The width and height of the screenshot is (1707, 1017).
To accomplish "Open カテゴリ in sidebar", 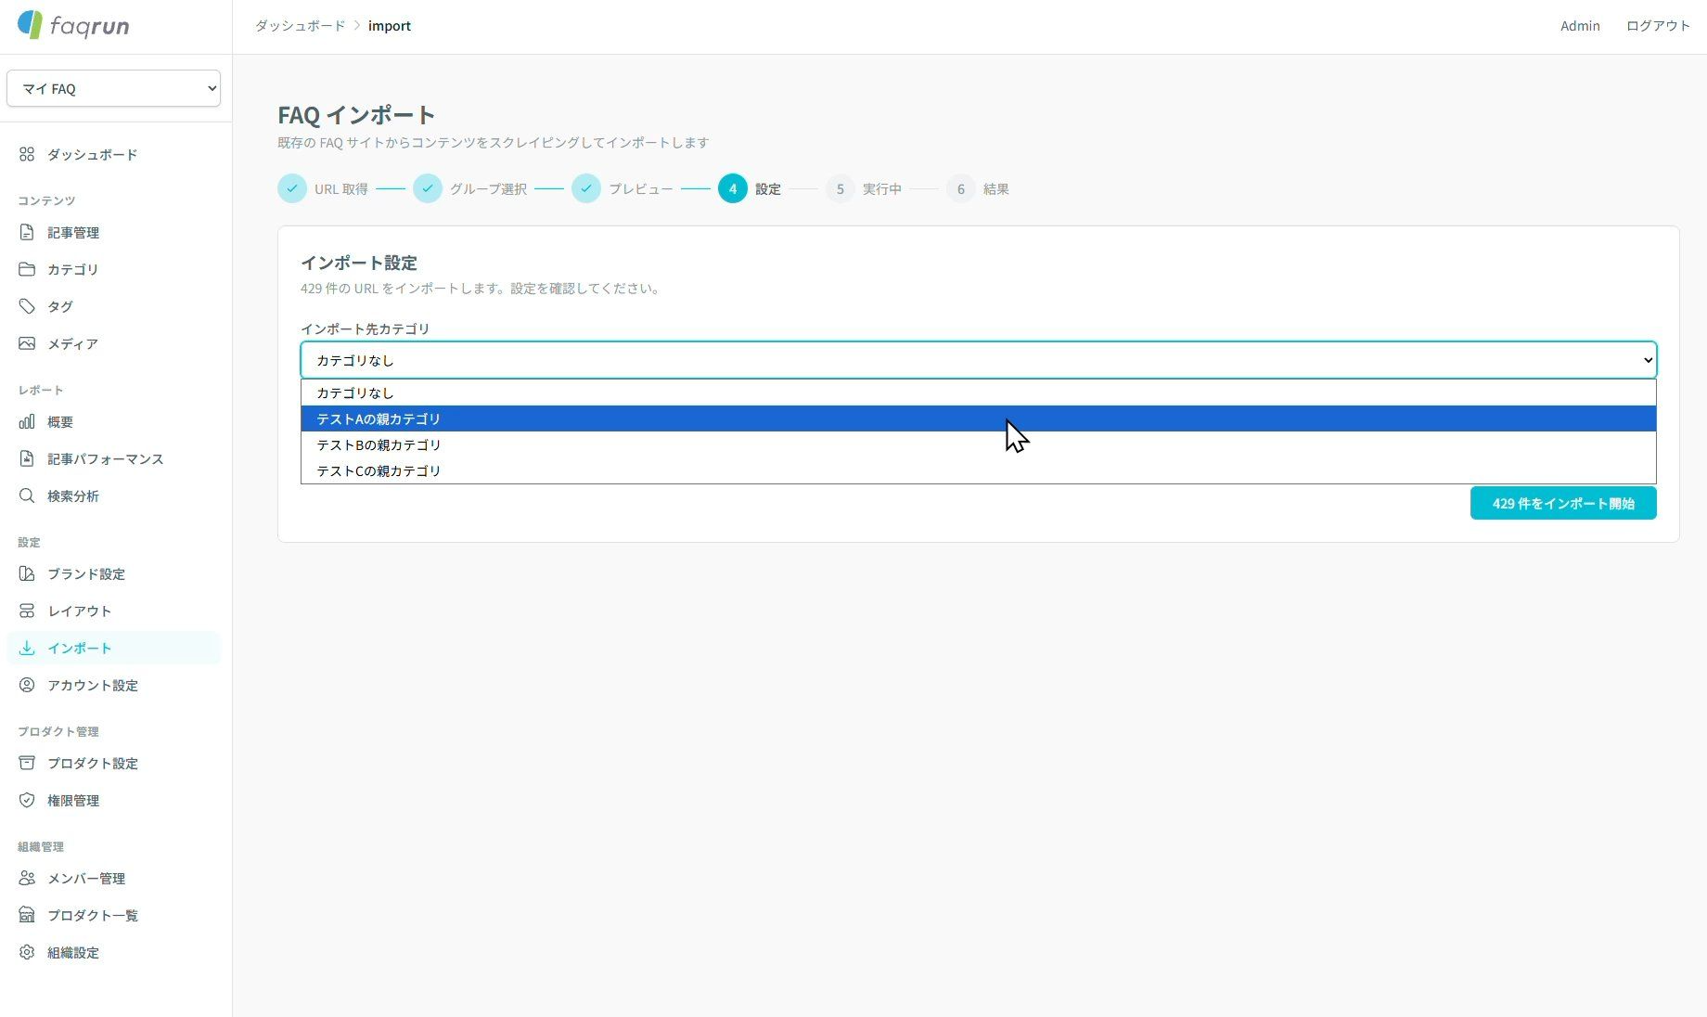I will 113,269.
